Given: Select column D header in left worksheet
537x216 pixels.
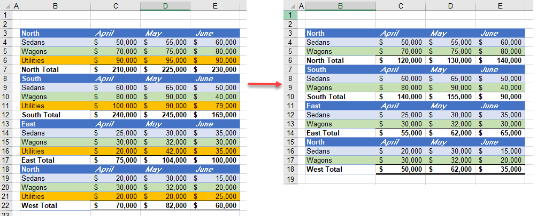Looking at the screenshot, I should point(165,6).
